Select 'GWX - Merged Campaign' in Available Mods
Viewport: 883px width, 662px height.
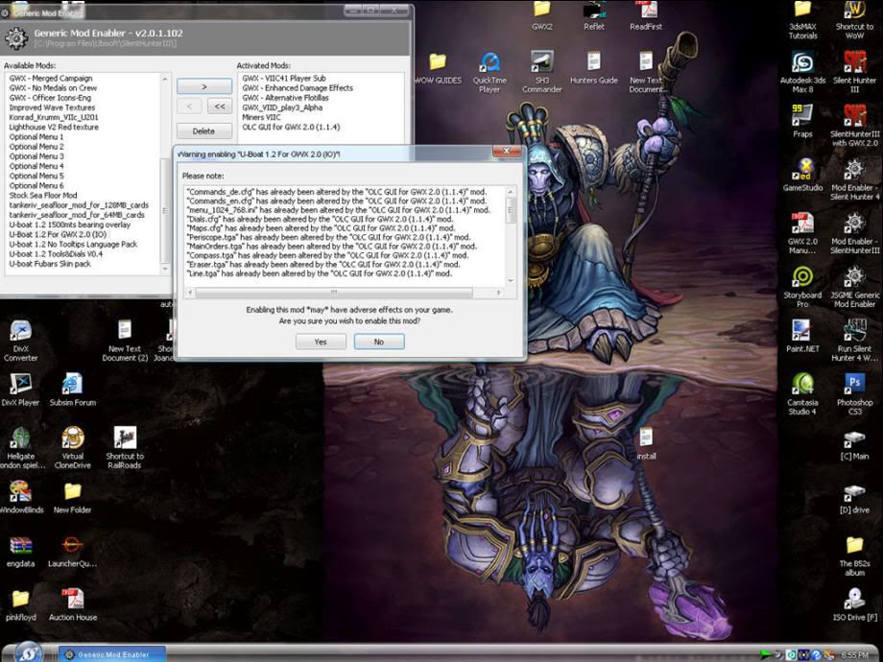tap(51, 79)
